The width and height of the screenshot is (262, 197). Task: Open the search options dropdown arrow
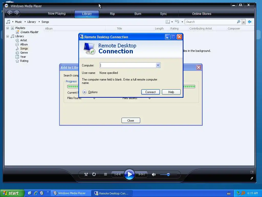pos(244,22)
